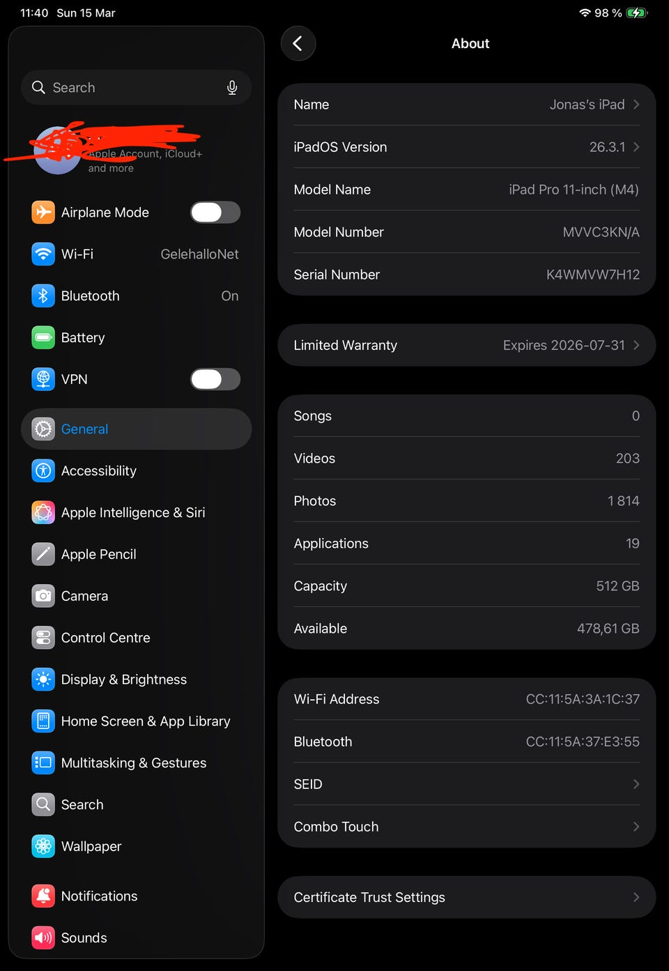Tap the Camera settings icon
Viewport: 669px width, 971px height.
pyautogui.click(x=43, y=596)
